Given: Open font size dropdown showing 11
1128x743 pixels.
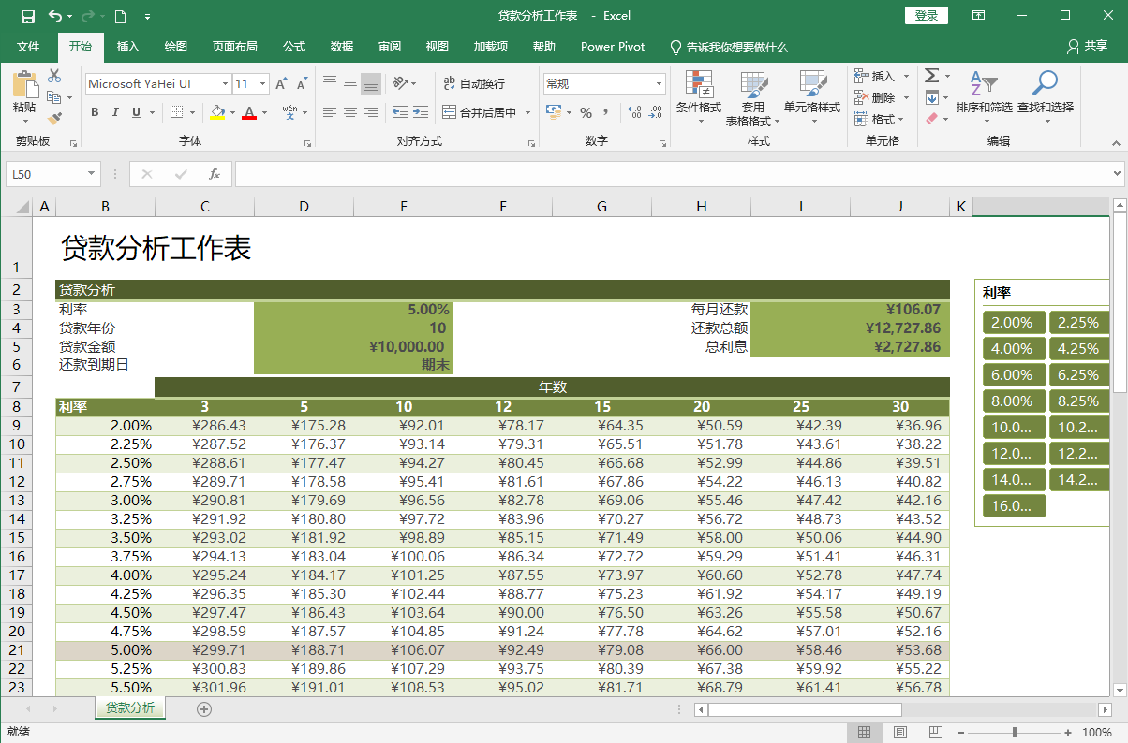Looking at the screenshot, I should 262,83.
